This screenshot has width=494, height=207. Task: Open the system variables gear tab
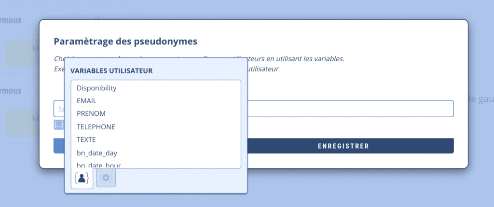[106, 179]
